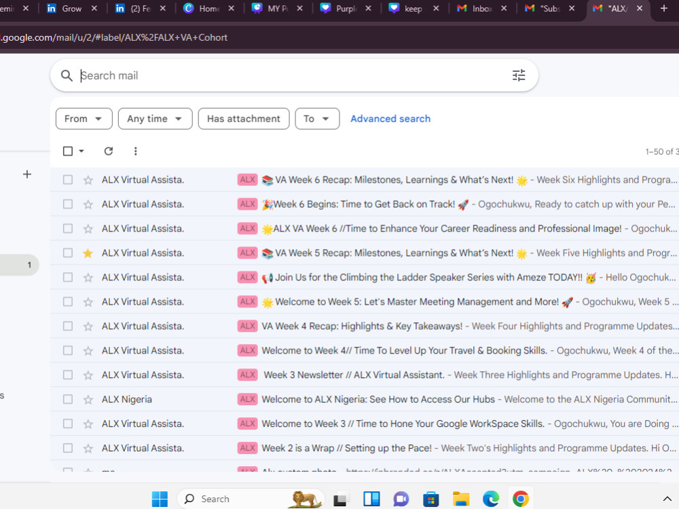Click the Windows taskbar Search box
This screenshot has width=679, height=509.
click(x=251, y=499)
